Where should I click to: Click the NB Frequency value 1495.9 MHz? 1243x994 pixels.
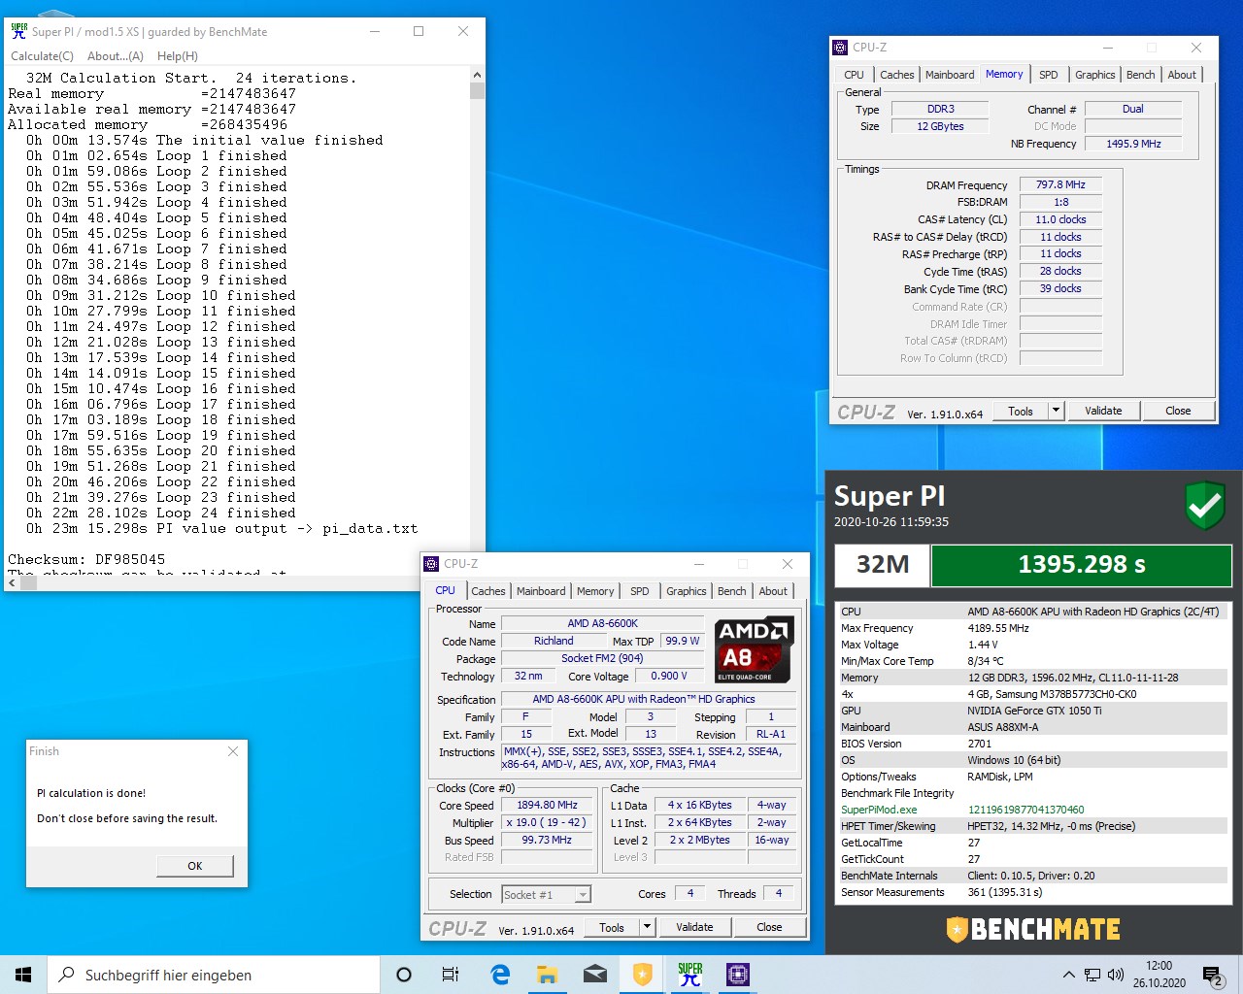1133,144
